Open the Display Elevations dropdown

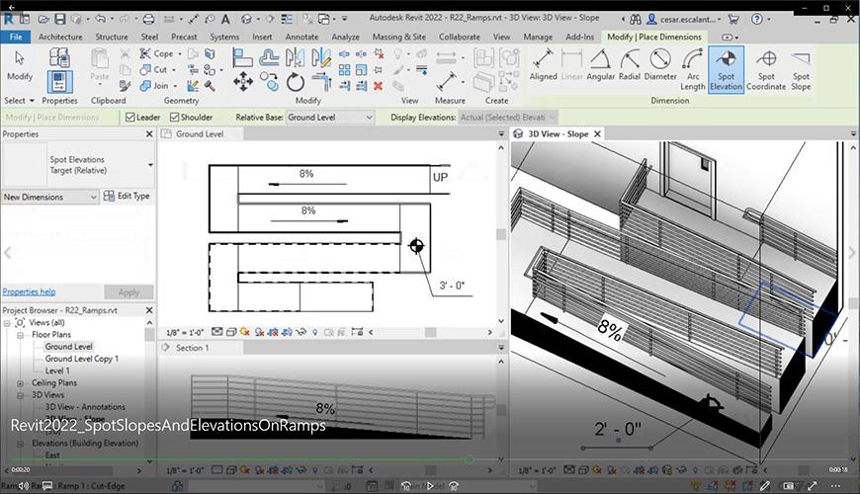point(507,118)
